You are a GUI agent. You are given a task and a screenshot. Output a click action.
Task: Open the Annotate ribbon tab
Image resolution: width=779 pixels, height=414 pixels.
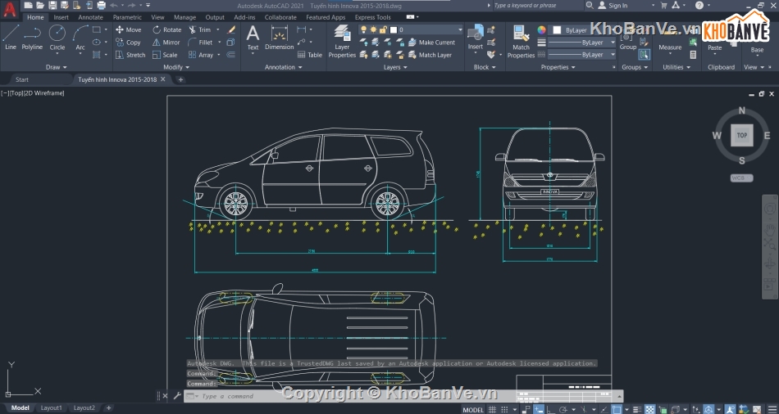pos(90,17)
